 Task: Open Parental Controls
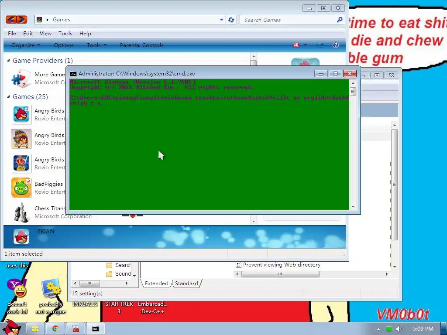(x=142, y=45)
